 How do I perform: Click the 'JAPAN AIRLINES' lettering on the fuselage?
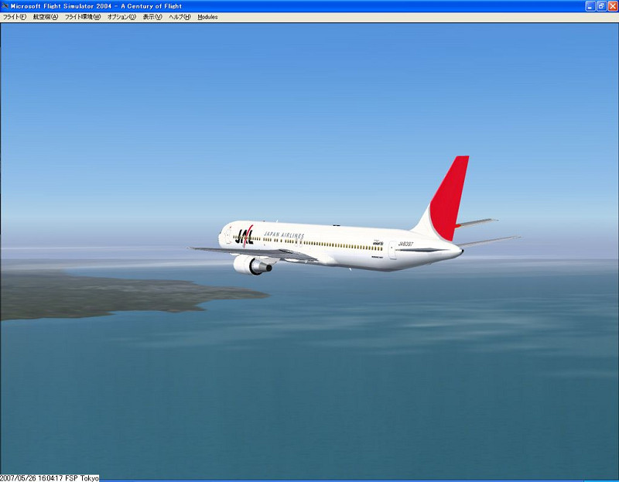point(284,235)
